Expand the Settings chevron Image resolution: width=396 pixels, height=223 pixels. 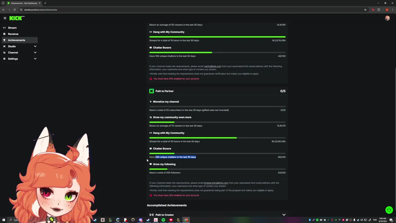click(x=35, y=59)
